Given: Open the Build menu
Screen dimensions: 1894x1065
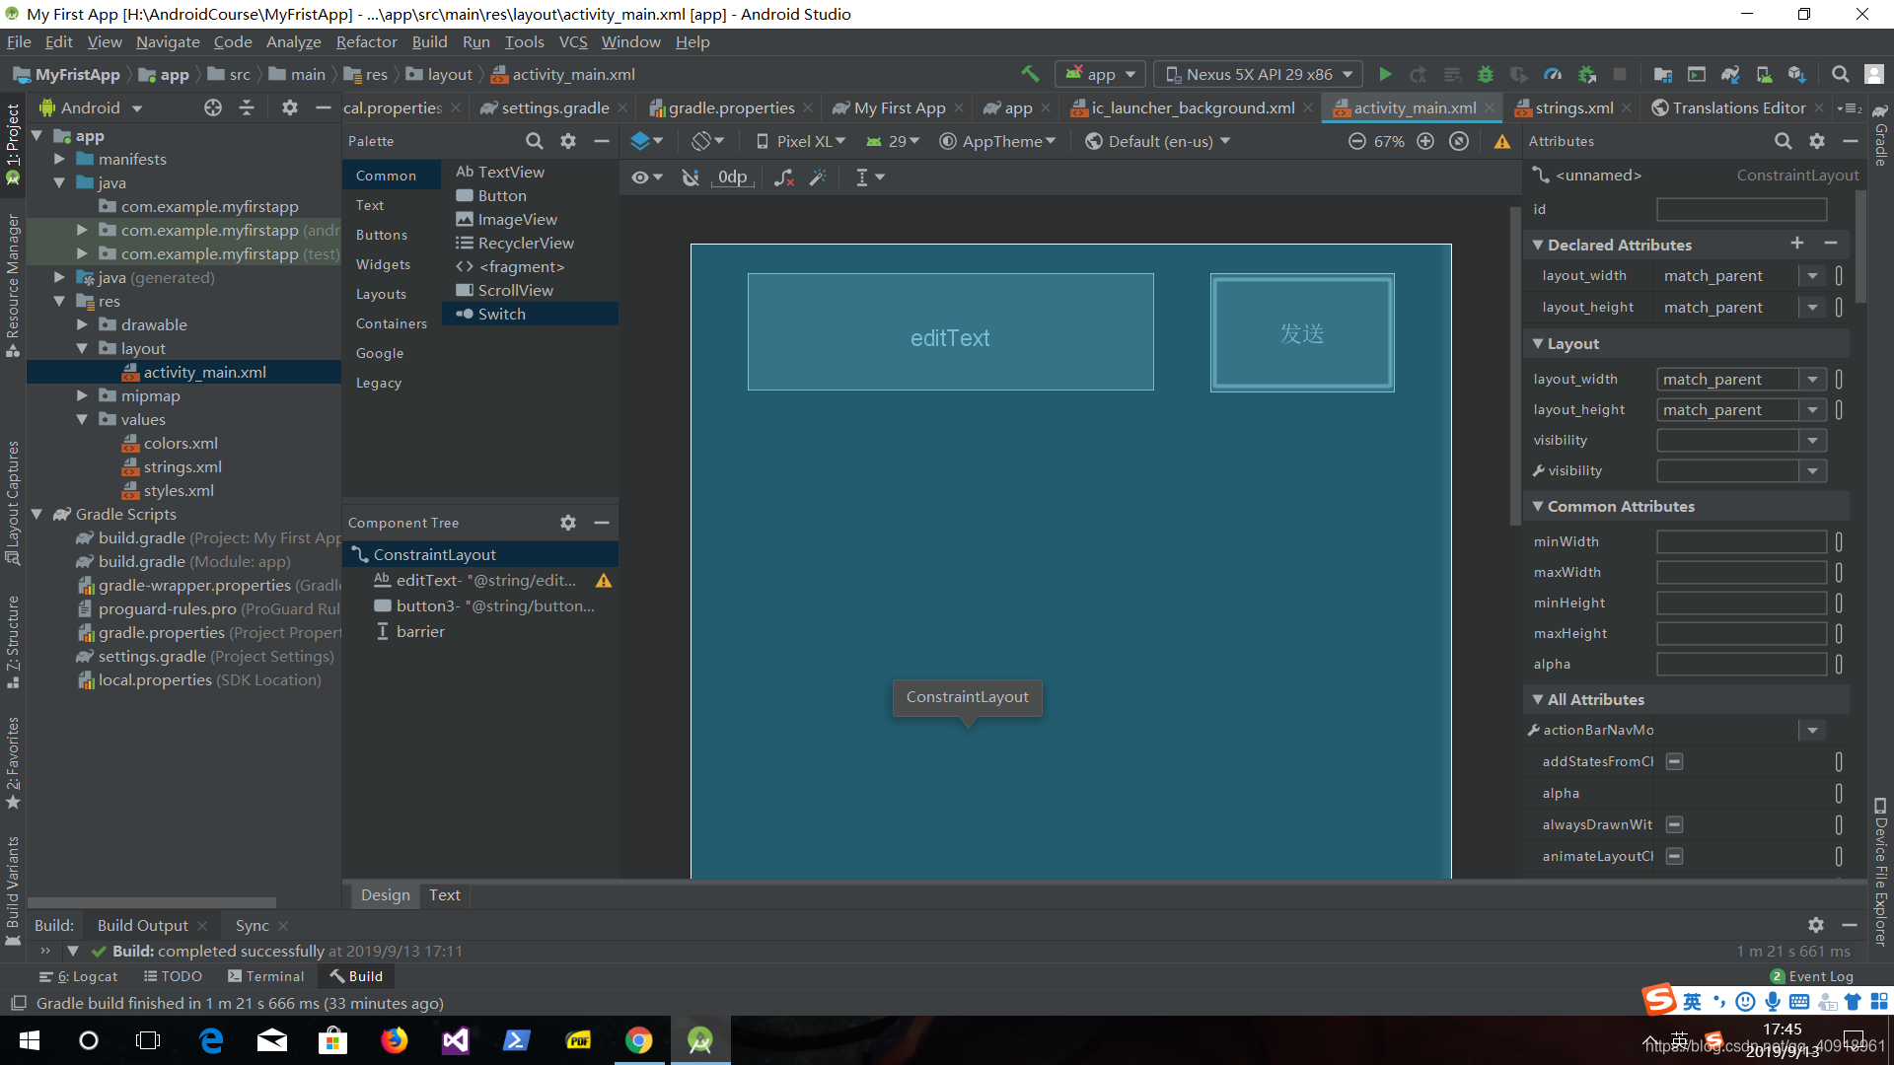Looking at the screenshot, I should (429, 41).
